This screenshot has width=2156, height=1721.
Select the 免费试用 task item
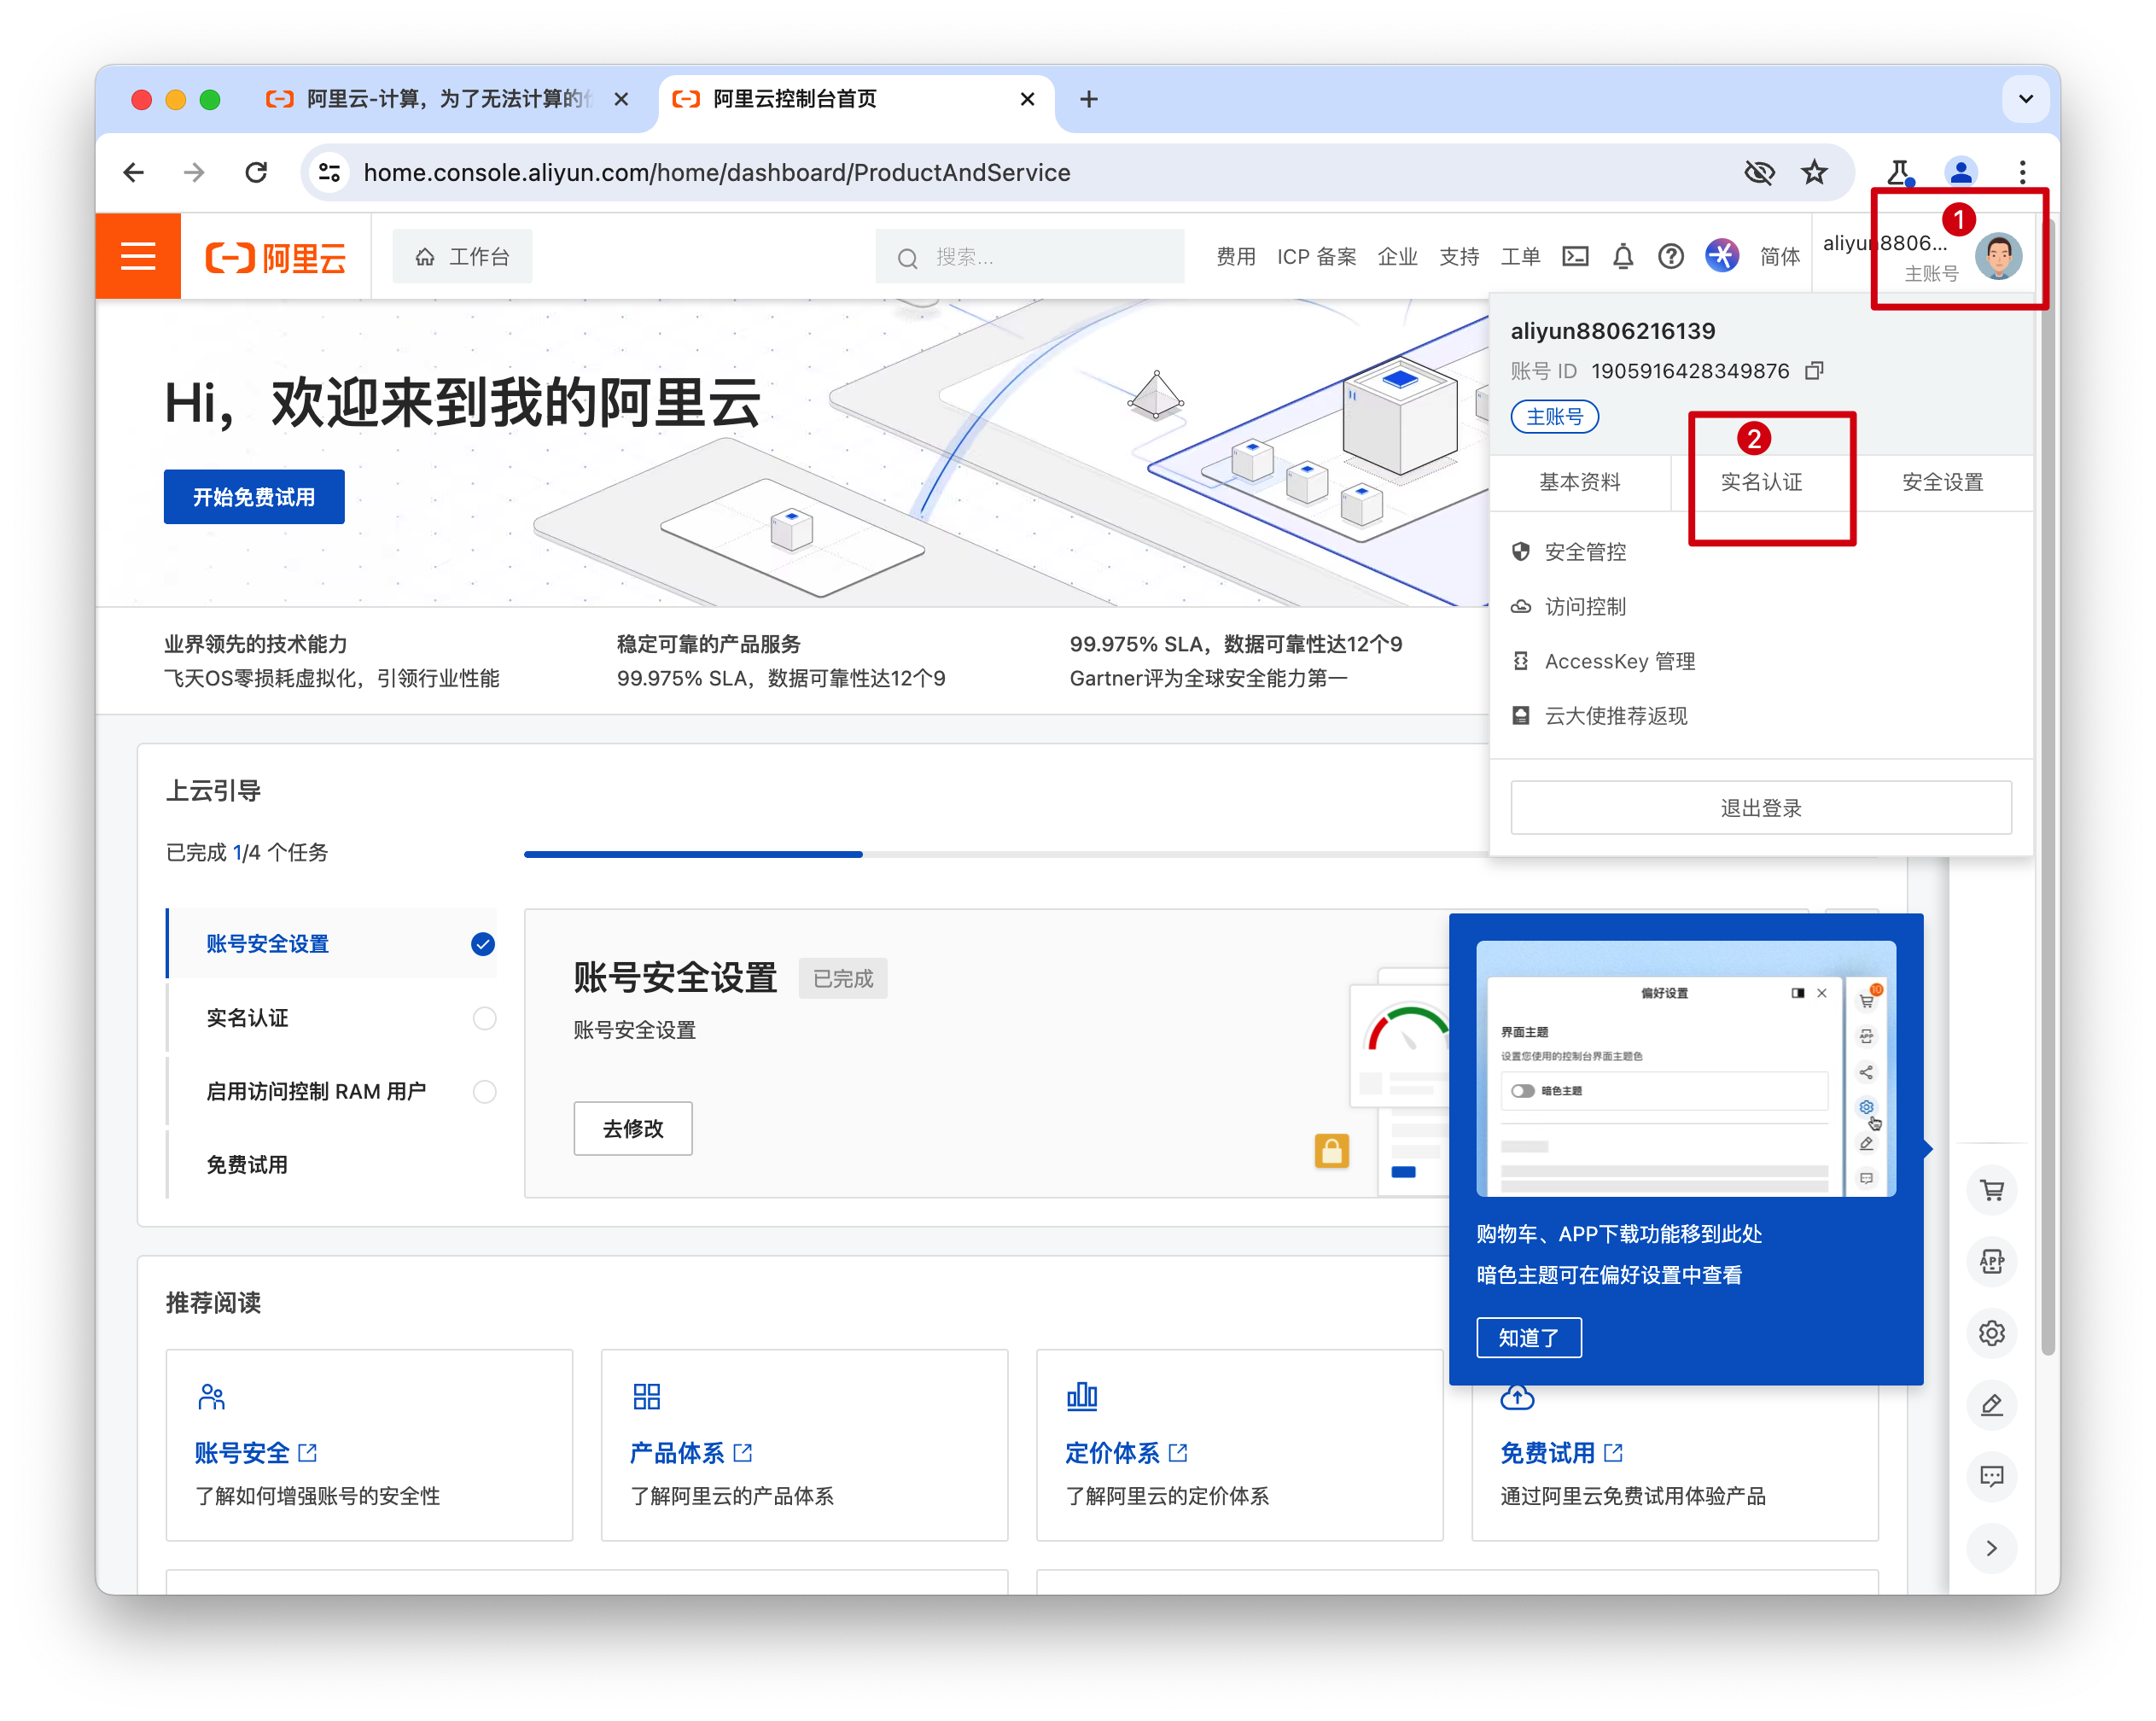[332, 1165]
